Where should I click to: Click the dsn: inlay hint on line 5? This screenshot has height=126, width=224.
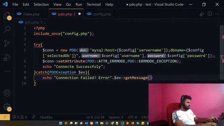click(84, 50)
